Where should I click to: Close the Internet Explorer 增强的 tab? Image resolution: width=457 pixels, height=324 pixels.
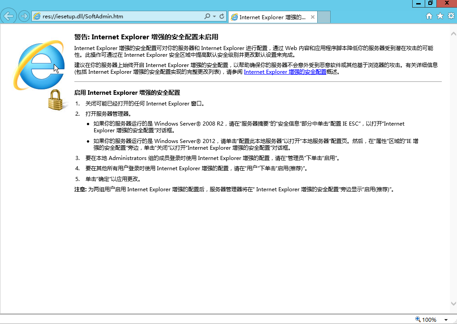point(312,17)
